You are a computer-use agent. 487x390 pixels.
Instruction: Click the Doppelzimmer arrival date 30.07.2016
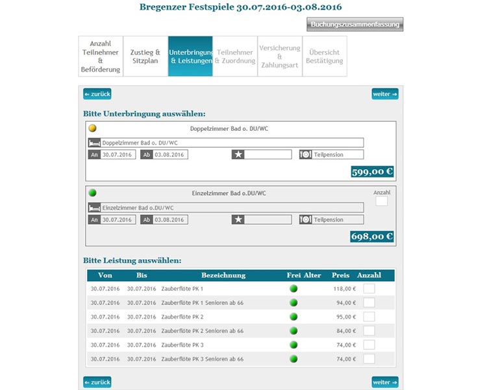point(118,155)
